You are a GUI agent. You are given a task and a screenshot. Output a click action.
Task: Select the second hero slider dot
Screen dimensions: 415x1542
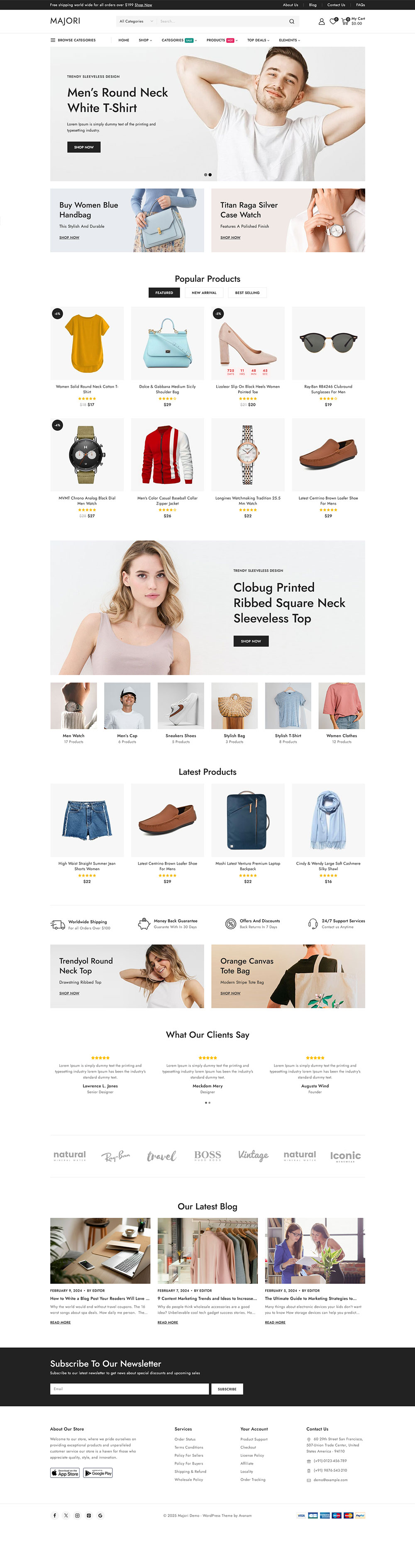(x=210, y=175)
